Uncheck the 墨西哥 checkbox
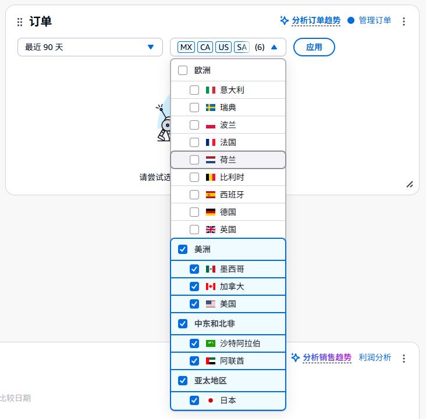The height and width of the screenshot is (419, 426). [x=194, y=269]
